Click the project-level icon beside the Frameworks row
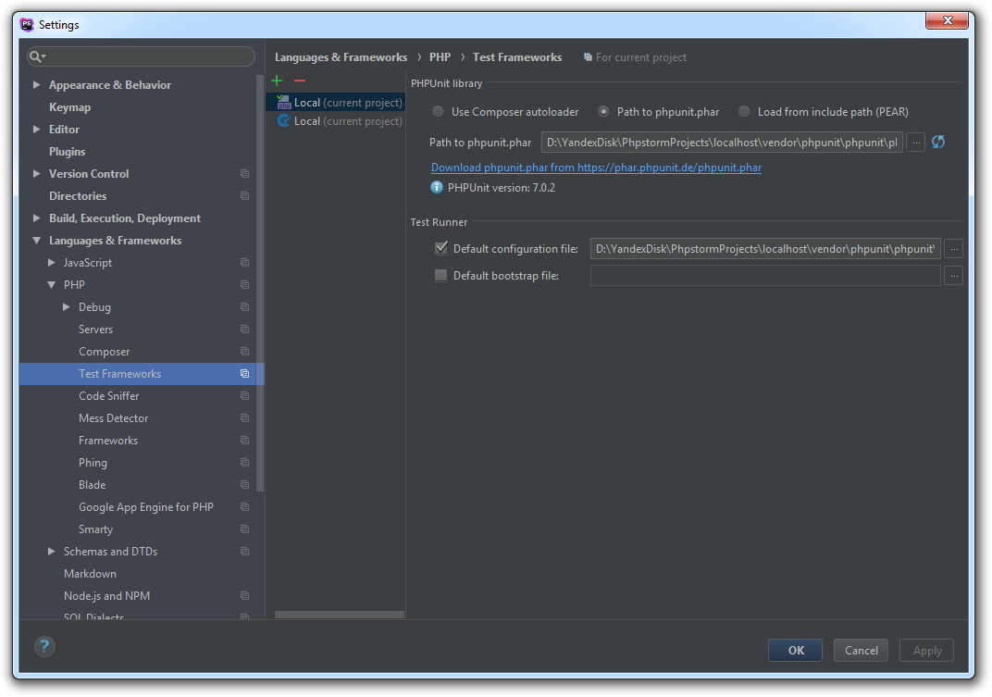This screenshot has width=992, height=697. [x=244, y=440]
